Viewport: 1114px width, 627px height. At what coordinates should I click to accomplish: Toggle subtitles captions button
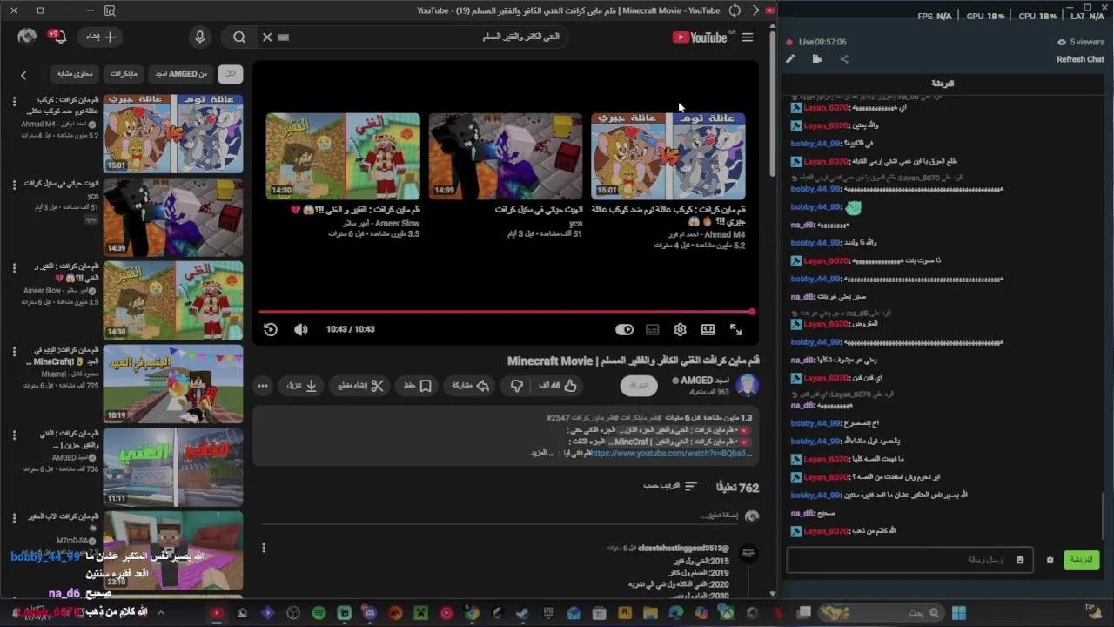tap(653, 329)
